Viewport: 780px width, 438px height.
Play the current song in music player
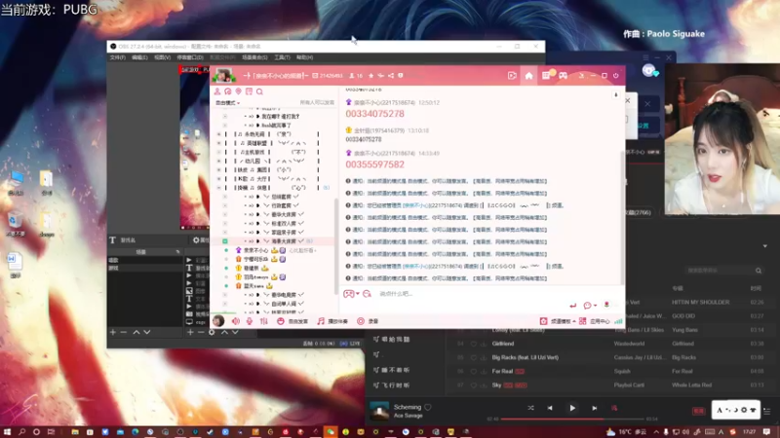(x=572, y=408)
